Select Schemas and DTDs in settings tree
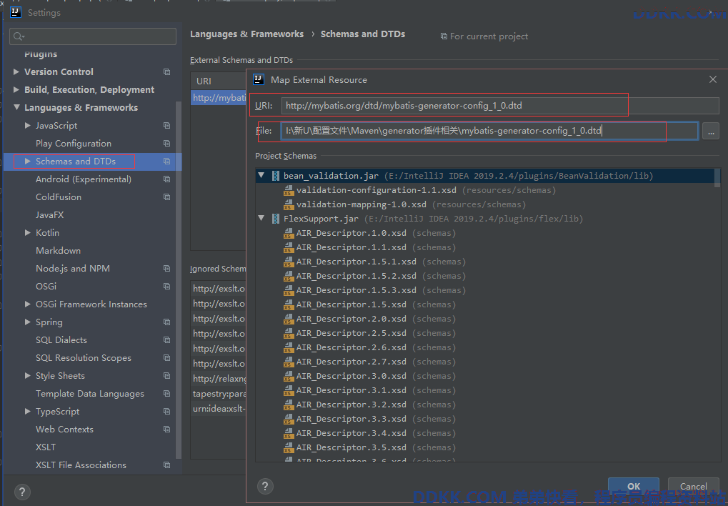 92,162
